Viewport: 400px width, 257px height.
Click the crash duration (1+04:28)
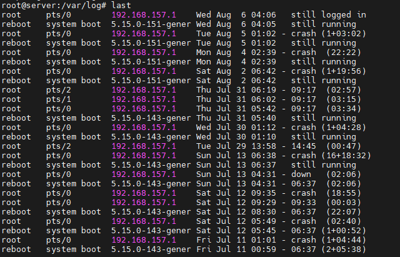tap(344, 128)
